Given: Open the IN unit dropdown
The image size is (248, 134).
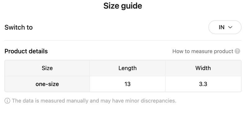Looking at the screenshot, I should [225, 27].
